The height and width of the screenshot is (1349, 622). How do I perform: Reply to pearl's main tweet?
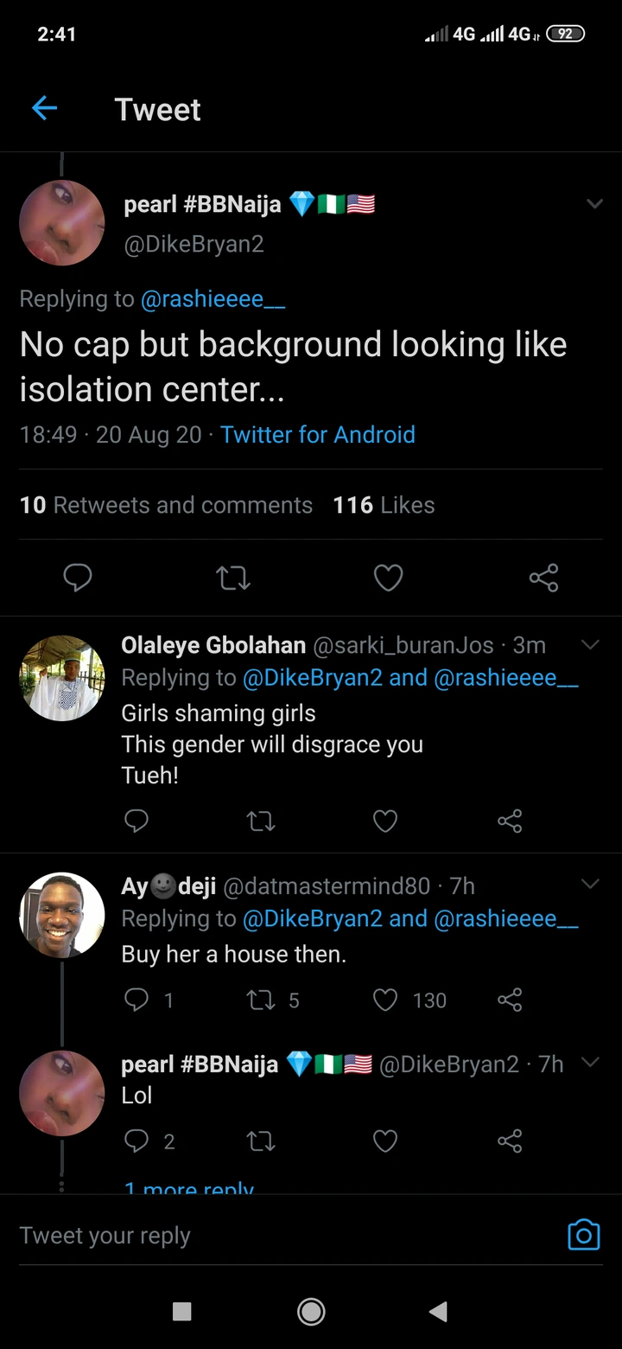[x=78, y=577]
